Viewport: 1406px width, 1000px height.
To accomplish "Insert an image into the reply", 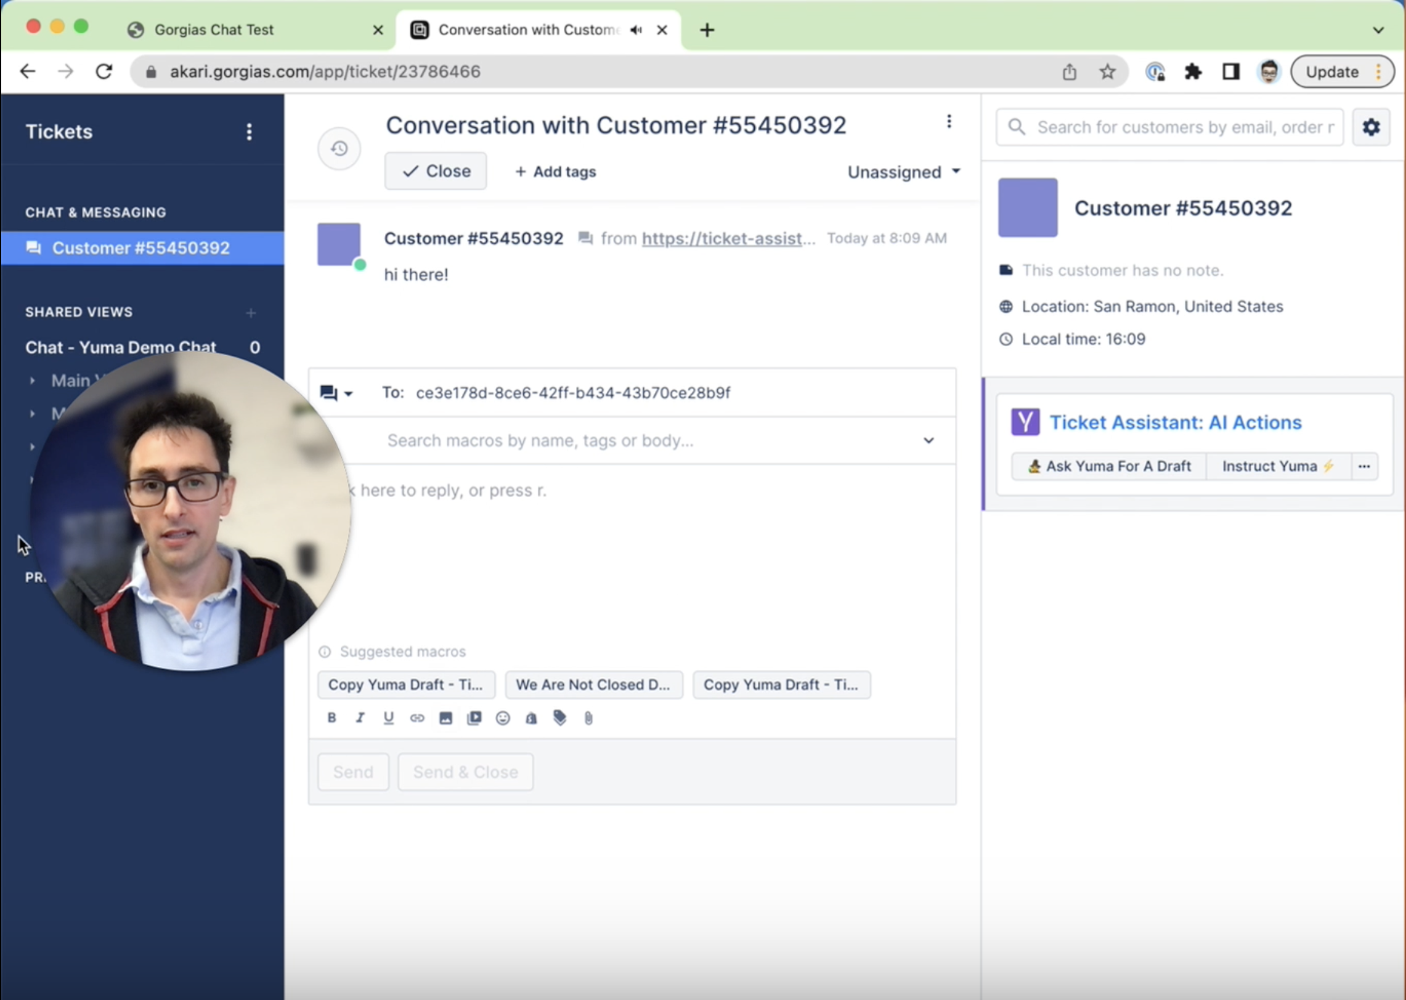I will (x=445, y=717).
